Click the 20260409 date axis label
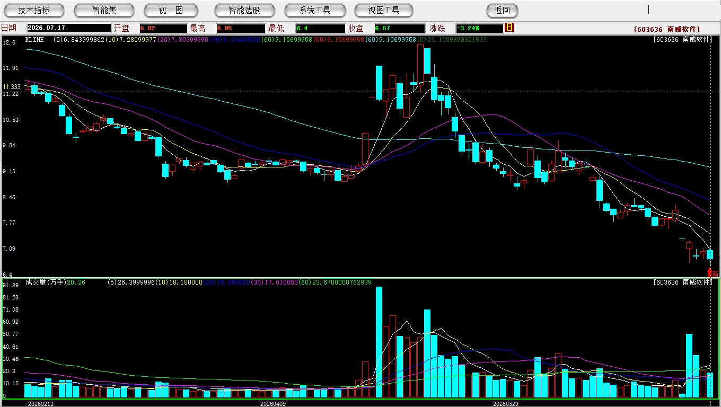Viewport: 721px width, 407px height. click(272, 404)
